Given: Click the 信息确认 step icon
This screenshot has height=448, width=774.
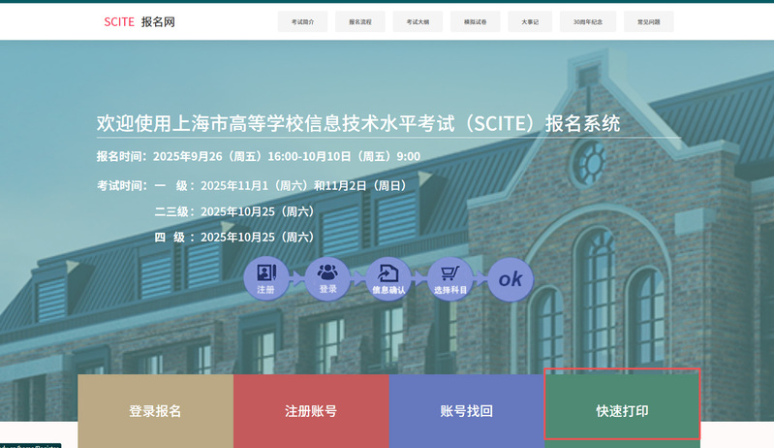Looking at the screenshot, I should coord(388,278).
